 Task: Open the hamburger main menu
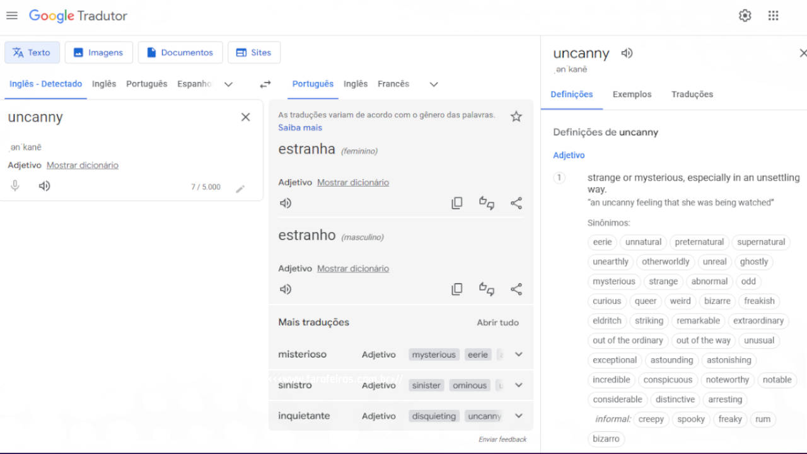pos(12,16)
